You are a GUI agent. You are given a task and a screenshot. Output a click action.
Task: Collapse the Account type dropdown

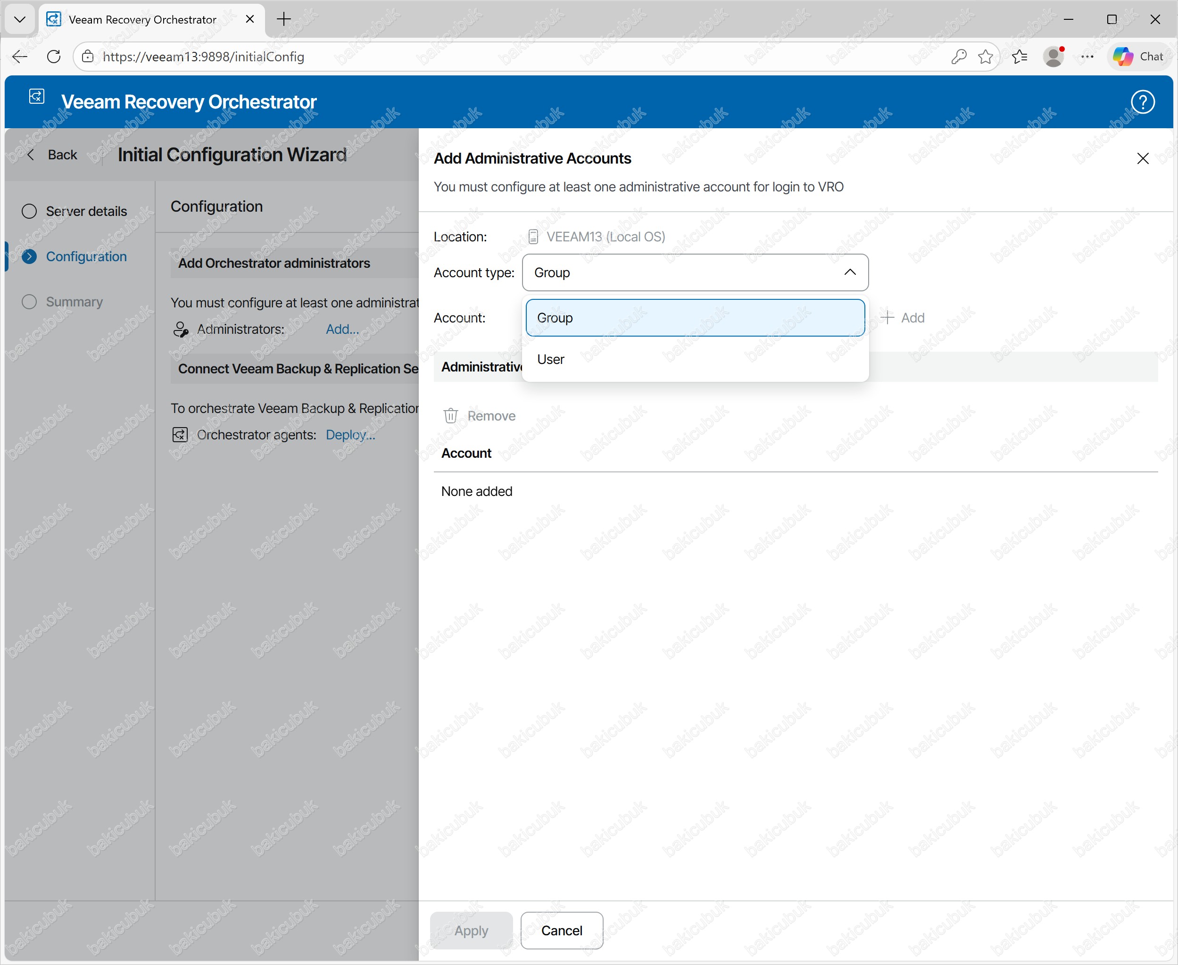[849, 272]
